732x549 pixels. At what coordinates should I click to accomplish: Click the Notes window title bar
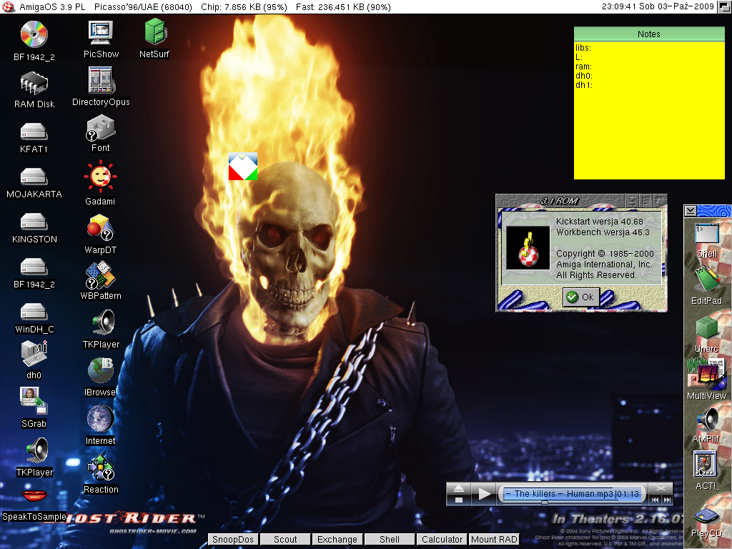(x=649, y=34)
